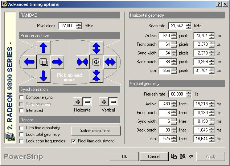This screenshot has height=166, width=230.
Task: Click Horizontal sync polarity minus button
Action: pos(87,102)
